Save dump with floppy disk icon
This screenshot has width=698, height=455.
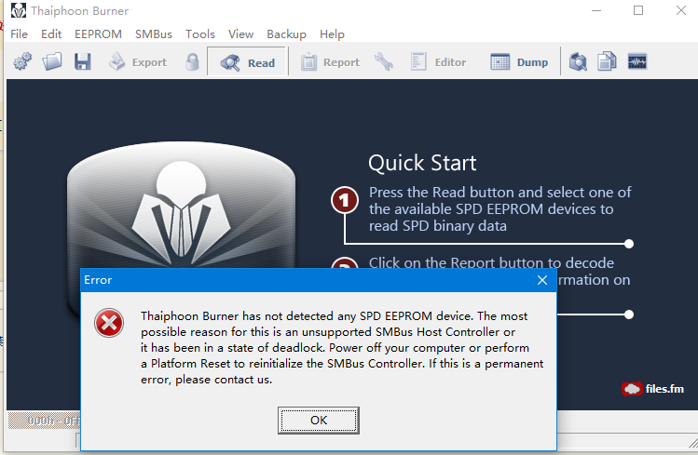[83, 61]
